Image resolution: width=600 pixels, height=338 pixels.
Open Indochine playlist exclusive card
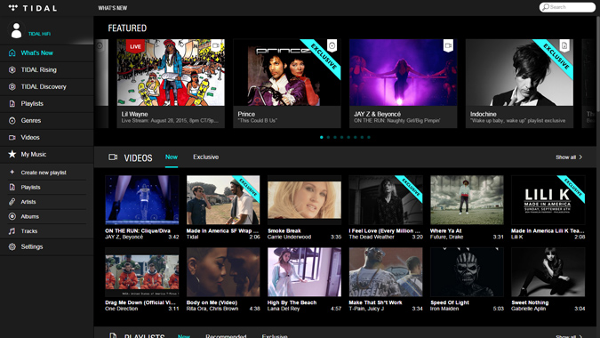point(519,84)
